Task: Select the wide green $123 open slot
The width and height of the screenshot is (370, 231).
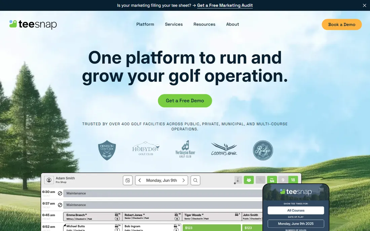Action: click(x=212, y=228)
